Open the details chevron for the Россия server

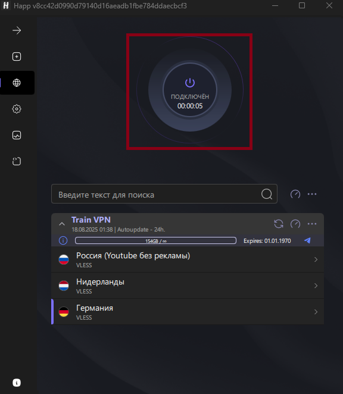tap(316, 259)
